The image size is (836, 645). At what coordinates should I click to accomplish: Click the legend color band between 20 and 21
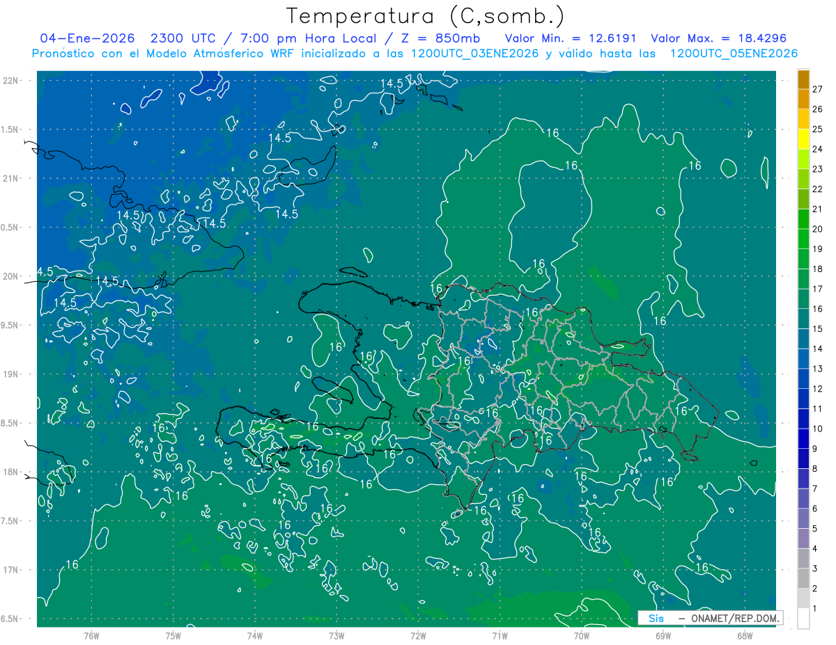click(803, 218)
